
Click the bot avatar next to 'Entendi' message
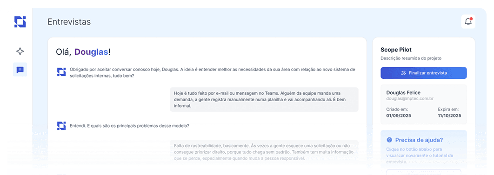tap(61, 126)
